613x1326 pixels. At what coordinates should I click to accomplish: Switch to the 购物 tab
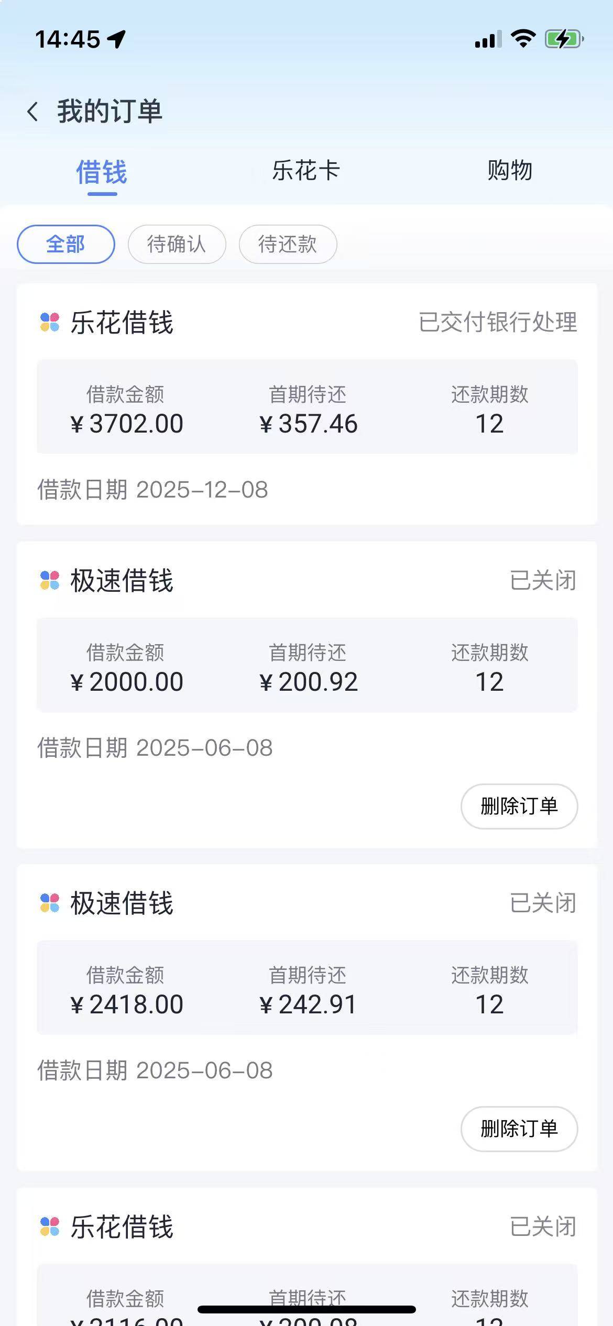tap(509, 171)
